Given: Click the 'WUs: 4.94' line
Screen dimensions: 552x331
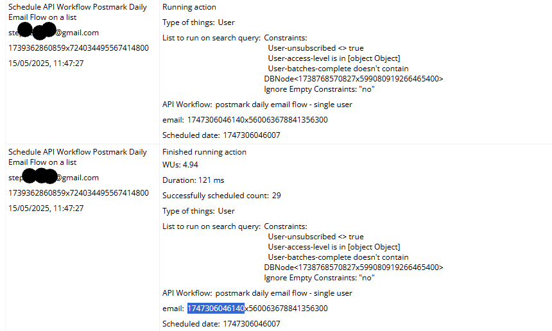Looking at the screenshot, I should [x=180, y=165].
